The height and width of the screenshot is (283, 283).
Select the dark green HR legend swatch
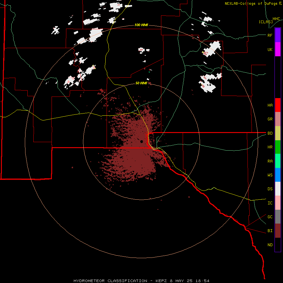coord(278,147)
